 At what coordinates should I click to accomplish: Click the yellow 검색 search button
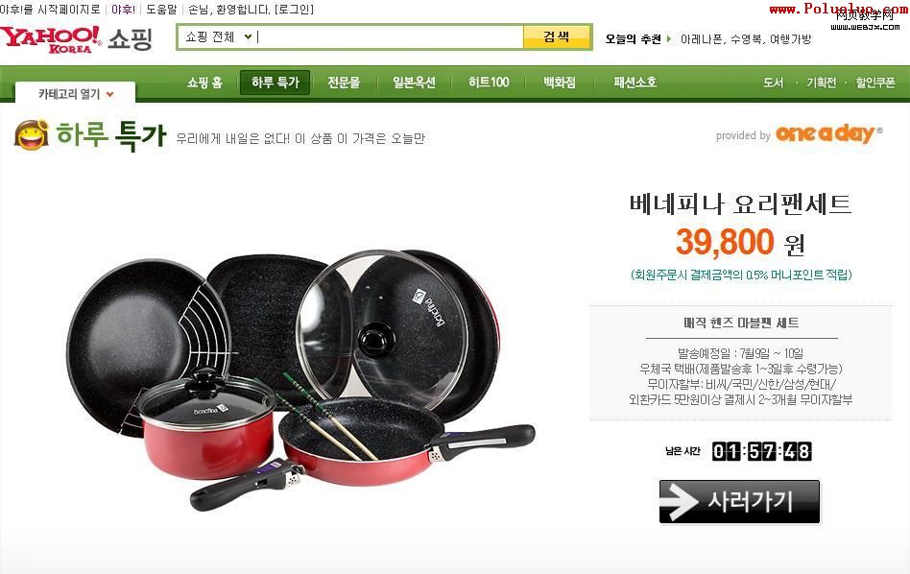pyautogui.click(x=557, y=37)
